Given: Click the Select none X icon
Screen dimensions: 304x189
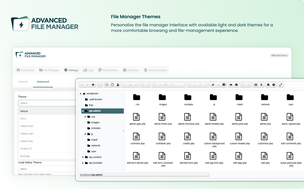Looking at the screenshot, I should point(218,85).
